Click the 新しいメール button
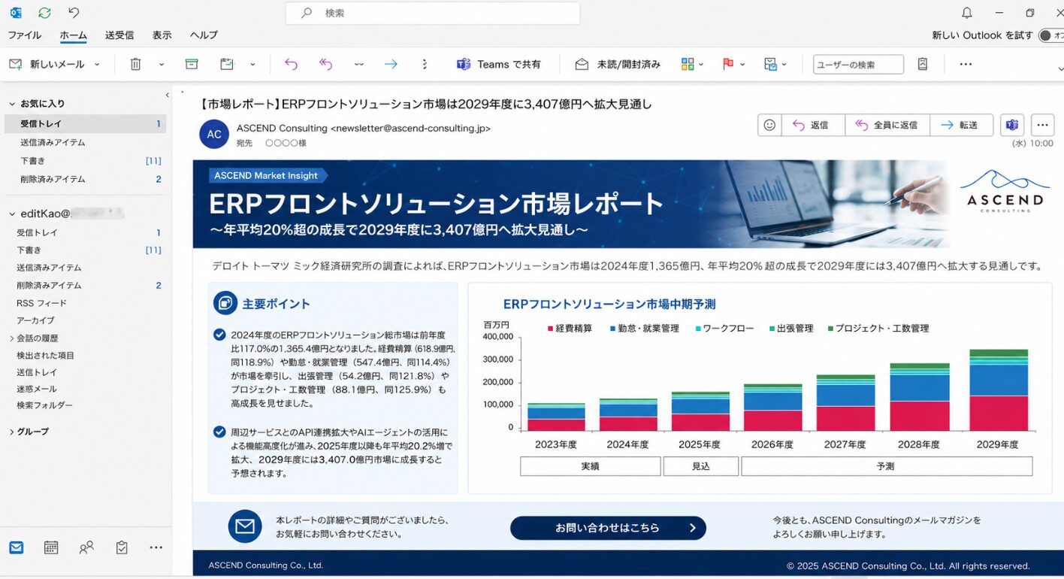 tap(47, 64)
